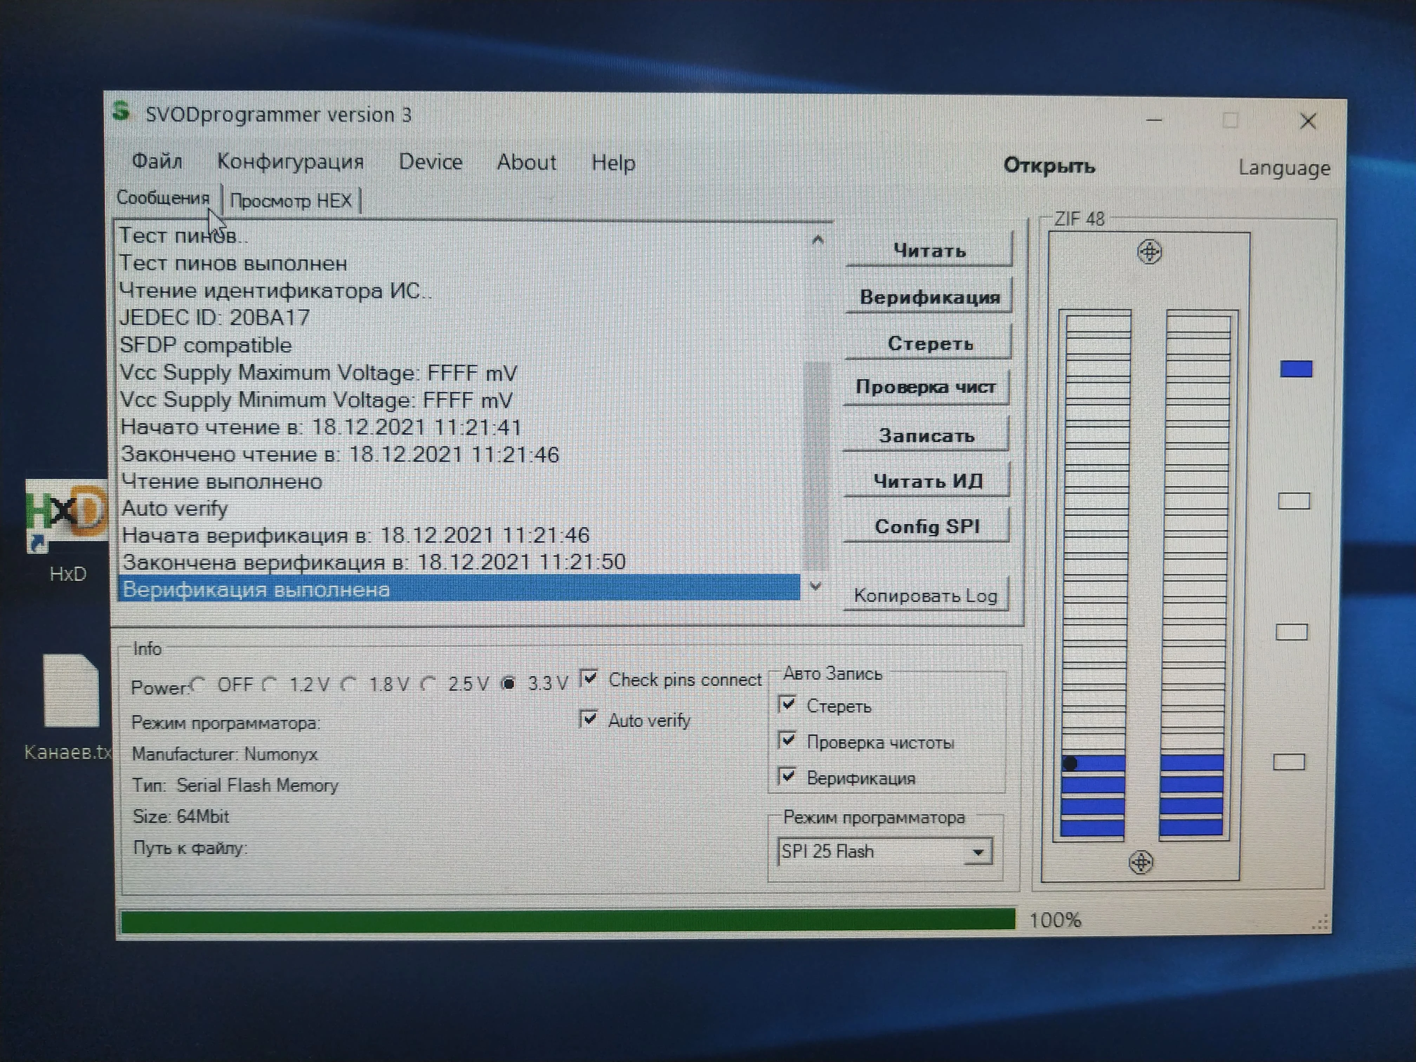This screenshot has height=1062, width=1416.
Task: Uncheck Проверка чистоты in Авто Запись
Action: coord(788,741)
